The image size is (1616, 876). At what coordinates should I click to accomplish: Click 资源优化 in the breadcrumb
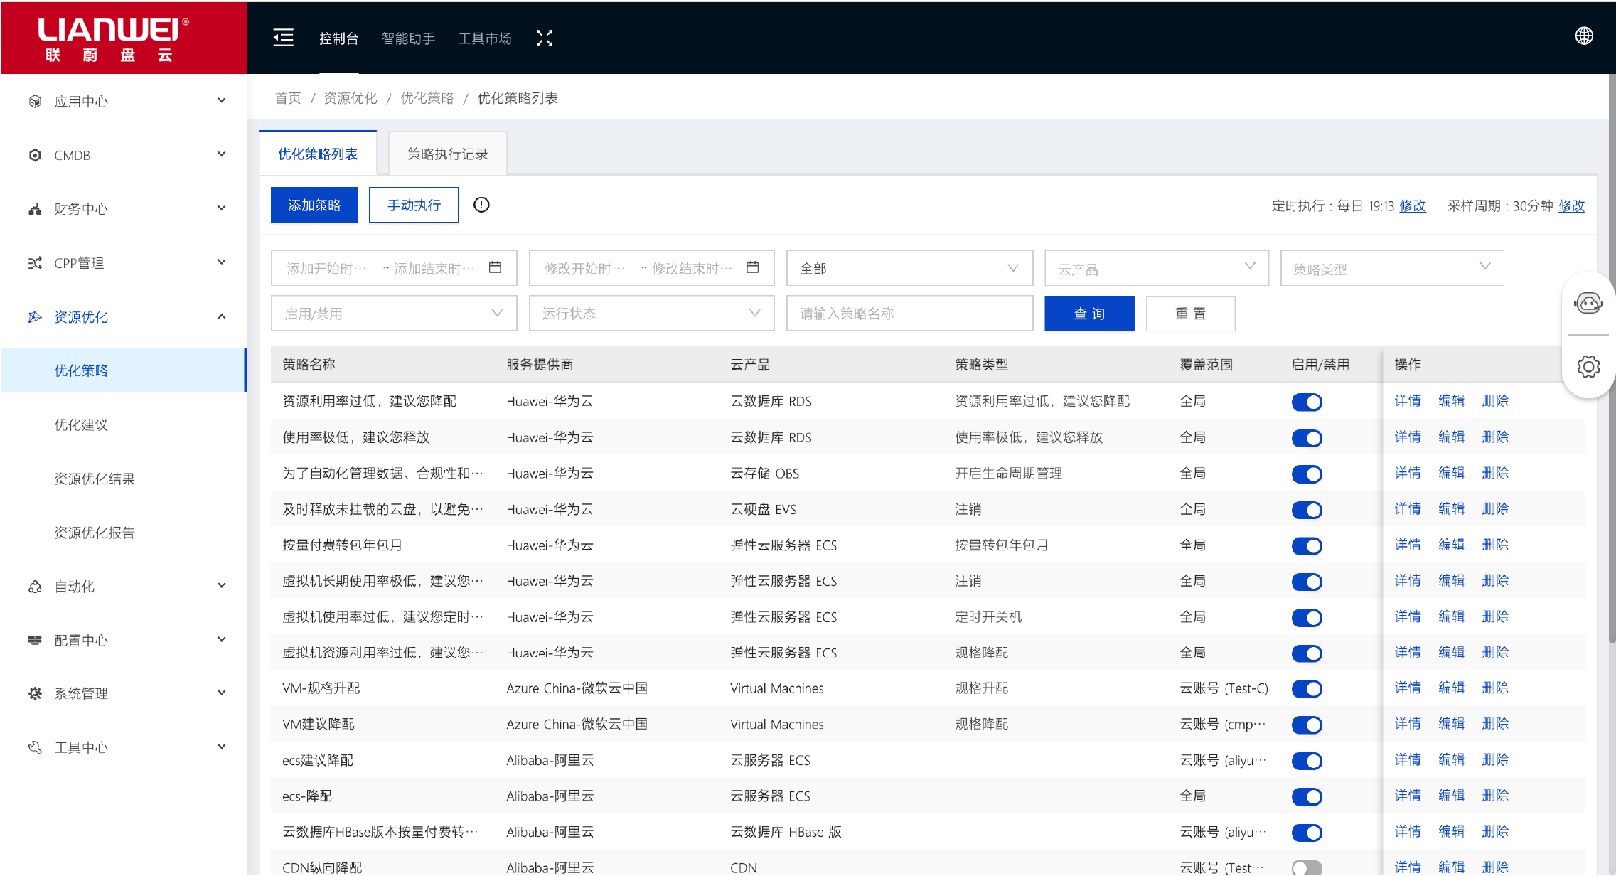[x=351, y=98]
